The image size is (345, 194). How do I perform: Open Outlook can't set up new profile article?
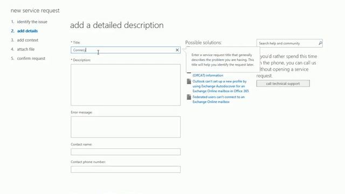[x=220, y=86]
